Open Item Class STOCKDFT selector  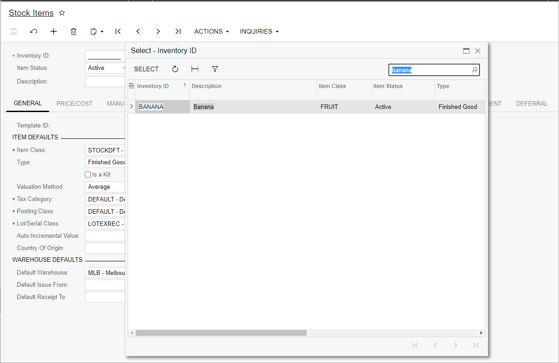pos(105,150)
